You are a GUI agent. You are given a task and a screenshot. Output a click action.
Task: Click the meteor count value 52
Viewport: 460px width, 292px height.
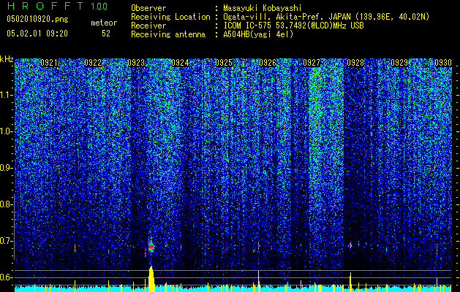(106, 34)
